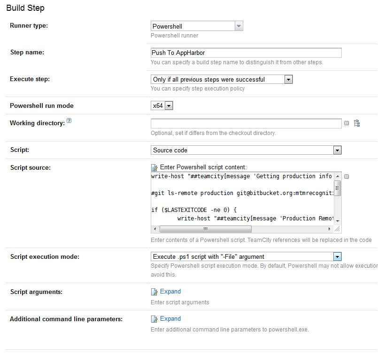Click the Script arguments edit icon
The image size is (378, 354).
[154, 292]
